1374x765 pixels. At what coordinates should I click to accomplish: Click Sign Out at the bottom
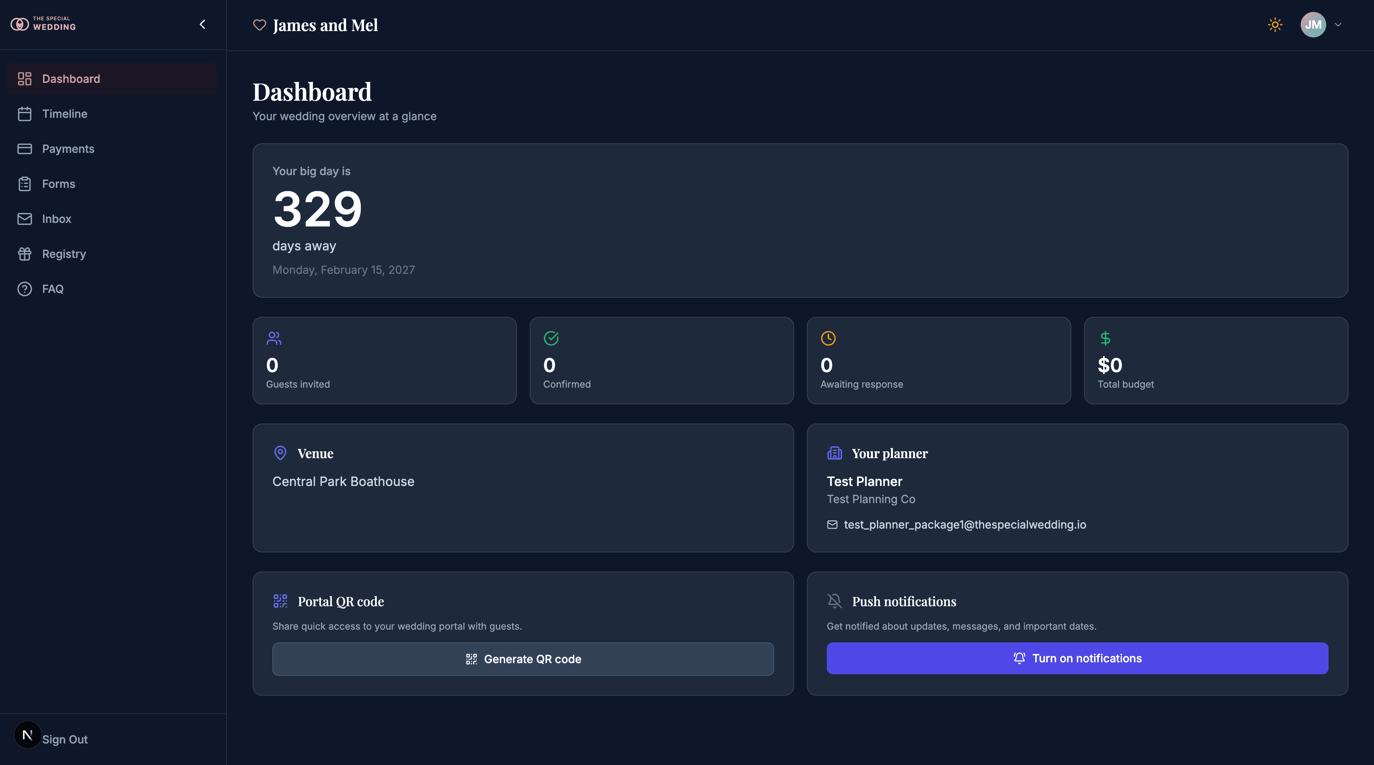(65, 740)
